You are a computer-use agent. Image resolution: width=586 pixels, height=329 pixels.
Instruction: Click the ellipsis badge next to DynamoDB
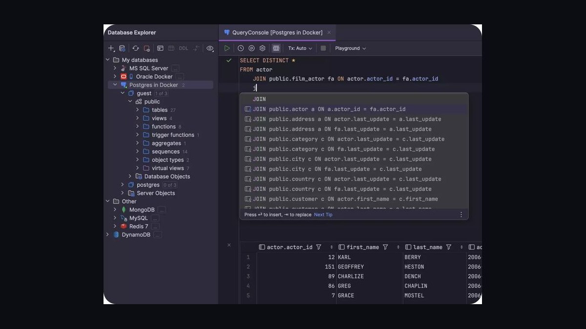(158, 235)
